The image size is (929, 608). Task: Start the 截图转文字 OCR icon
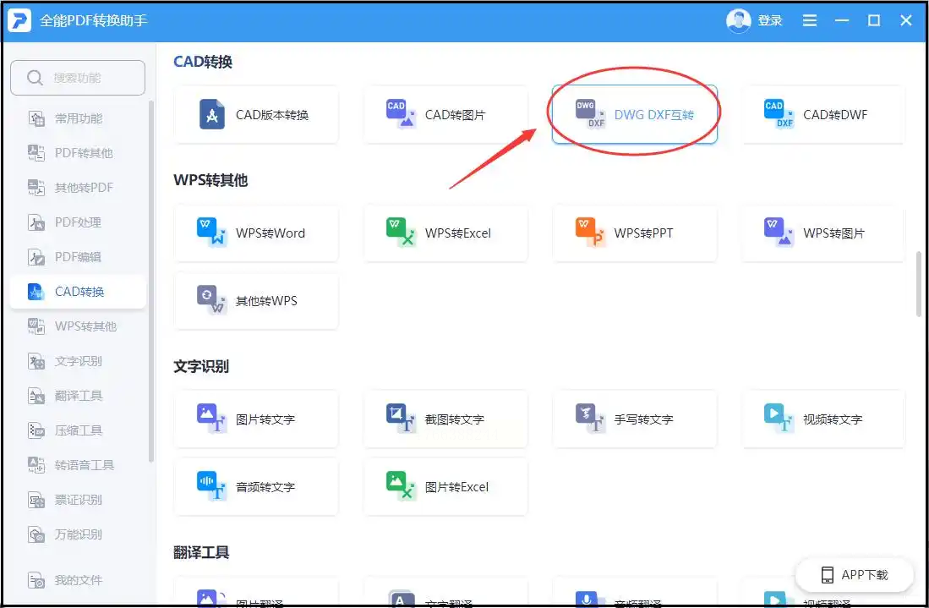[x=401, y=419]
